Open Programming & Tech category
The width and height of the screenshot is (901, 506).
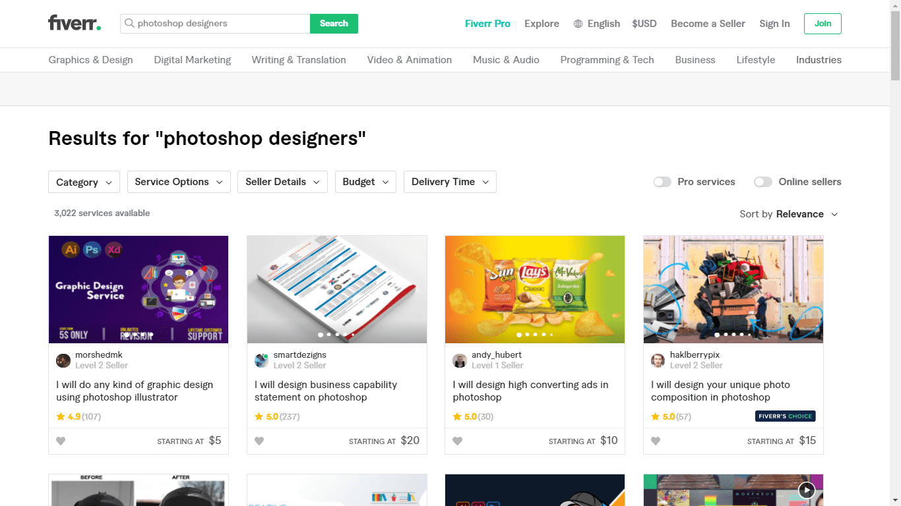click(607, 60)
